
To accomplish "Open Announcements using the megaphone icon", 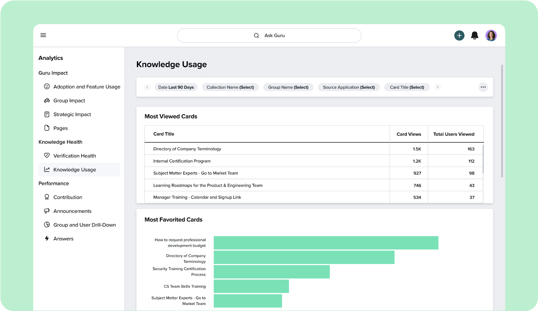I will pos(47,211).
